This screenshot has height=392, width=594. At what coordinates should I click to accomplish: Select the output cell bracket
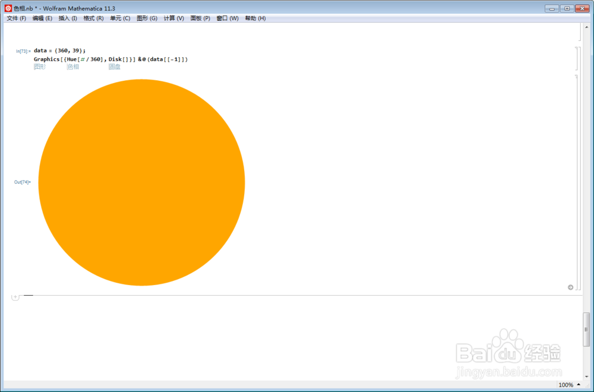[x=577, y=182]
